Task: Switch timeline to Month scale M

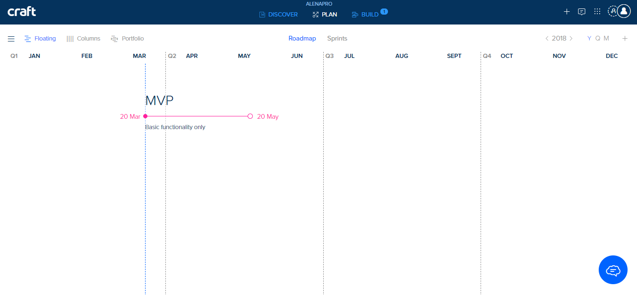Action: pos(606,39)
